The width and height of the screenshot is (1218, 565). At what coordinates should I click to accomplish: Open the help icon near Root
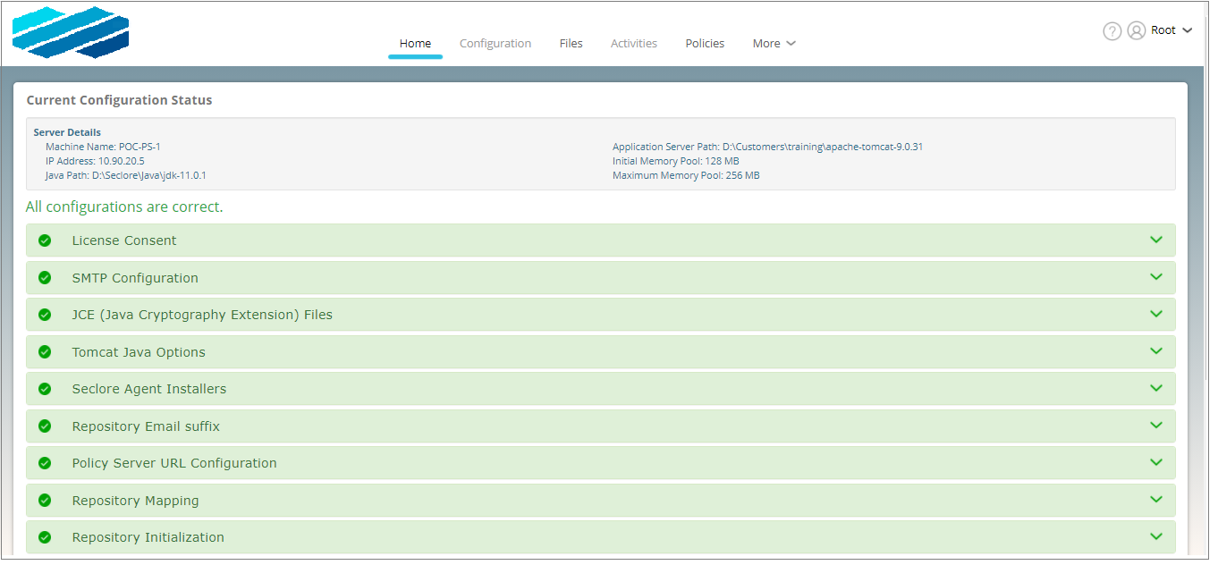(1112, 30)
